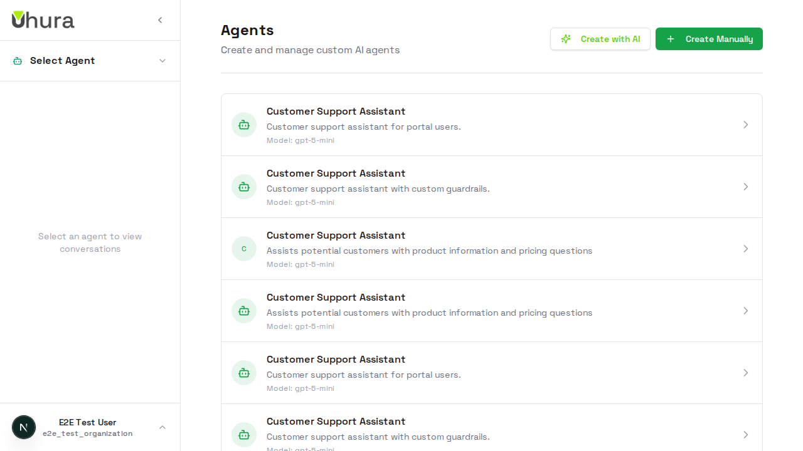Collapse the sidebar using the left chevron
This screenshot has width=803, height=451.
[160, 20]
